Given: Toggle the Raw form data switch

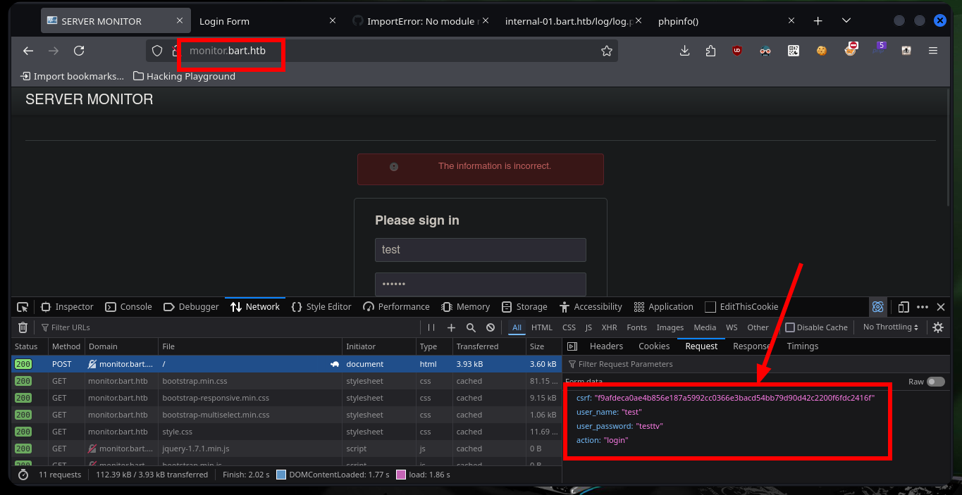Looking at the screenshot, I should pos(935,382).
